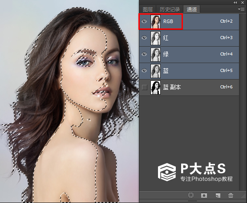The height and width of the screenshot is (203, 247).
Task: Create new channel icon
Action: point(218,195)
